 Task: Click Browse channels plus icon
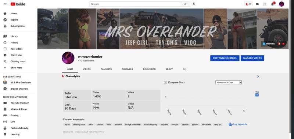(x=5, y=89)
